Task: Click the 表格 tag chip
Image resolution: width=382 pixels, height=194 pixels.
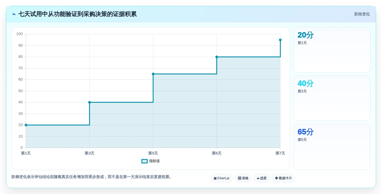Action: coord(243,178)
